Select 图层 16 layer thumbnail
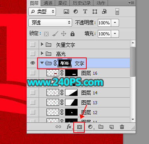Image resolution: width=149 pixels, height=144 pixels. [53, 73]
